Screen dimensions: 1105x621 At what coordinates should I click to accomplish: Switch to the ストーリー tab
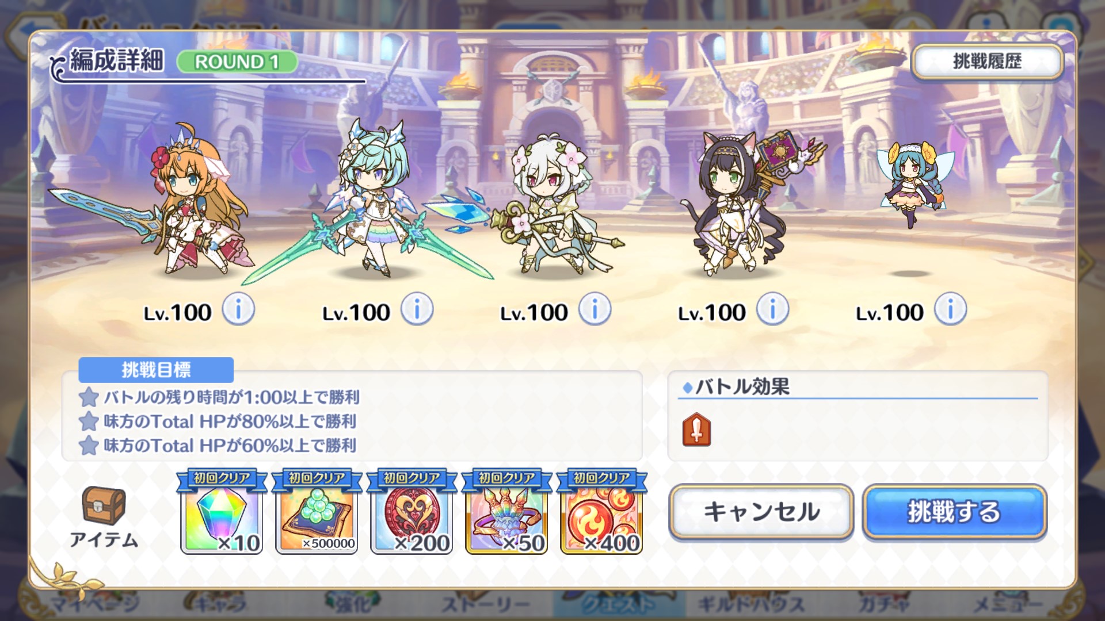[485, 604]
